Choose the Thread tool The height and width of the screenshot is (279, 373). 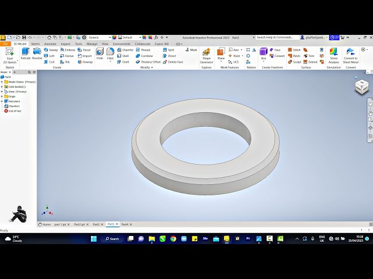(143, 50)
